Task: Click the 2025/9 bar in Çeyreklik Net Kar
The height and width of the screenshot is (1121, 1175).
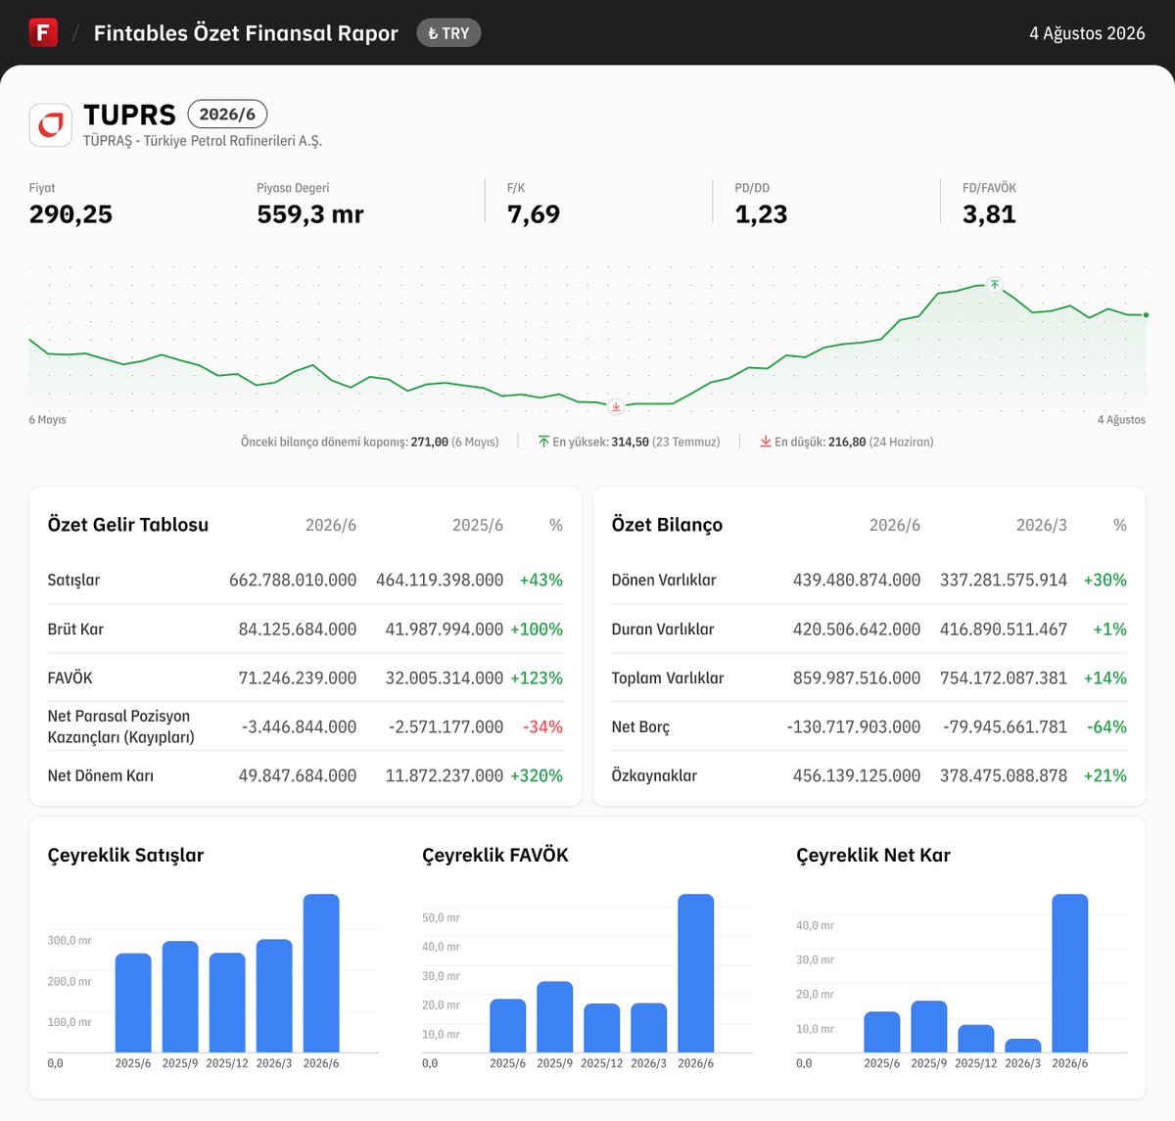Action: [929, 1027]
